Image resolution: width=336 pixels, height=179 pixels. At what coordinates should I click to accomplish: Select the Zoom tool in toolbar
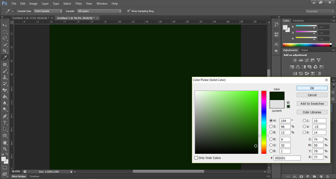coord(5,149)
